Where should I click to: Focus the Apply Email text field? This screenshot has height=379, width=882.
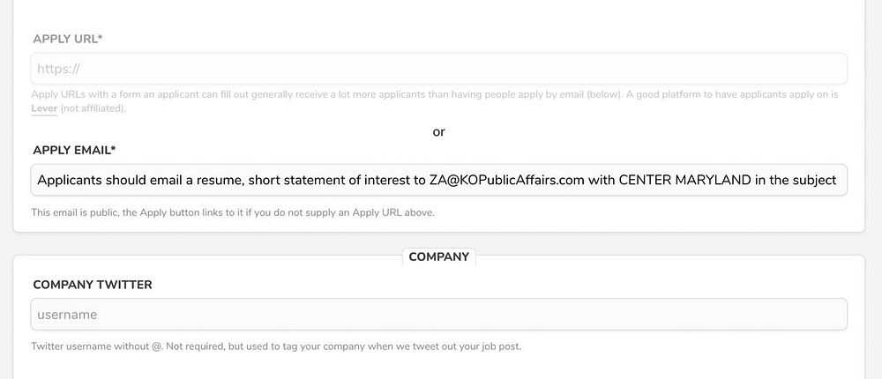(x=438, y=180)
